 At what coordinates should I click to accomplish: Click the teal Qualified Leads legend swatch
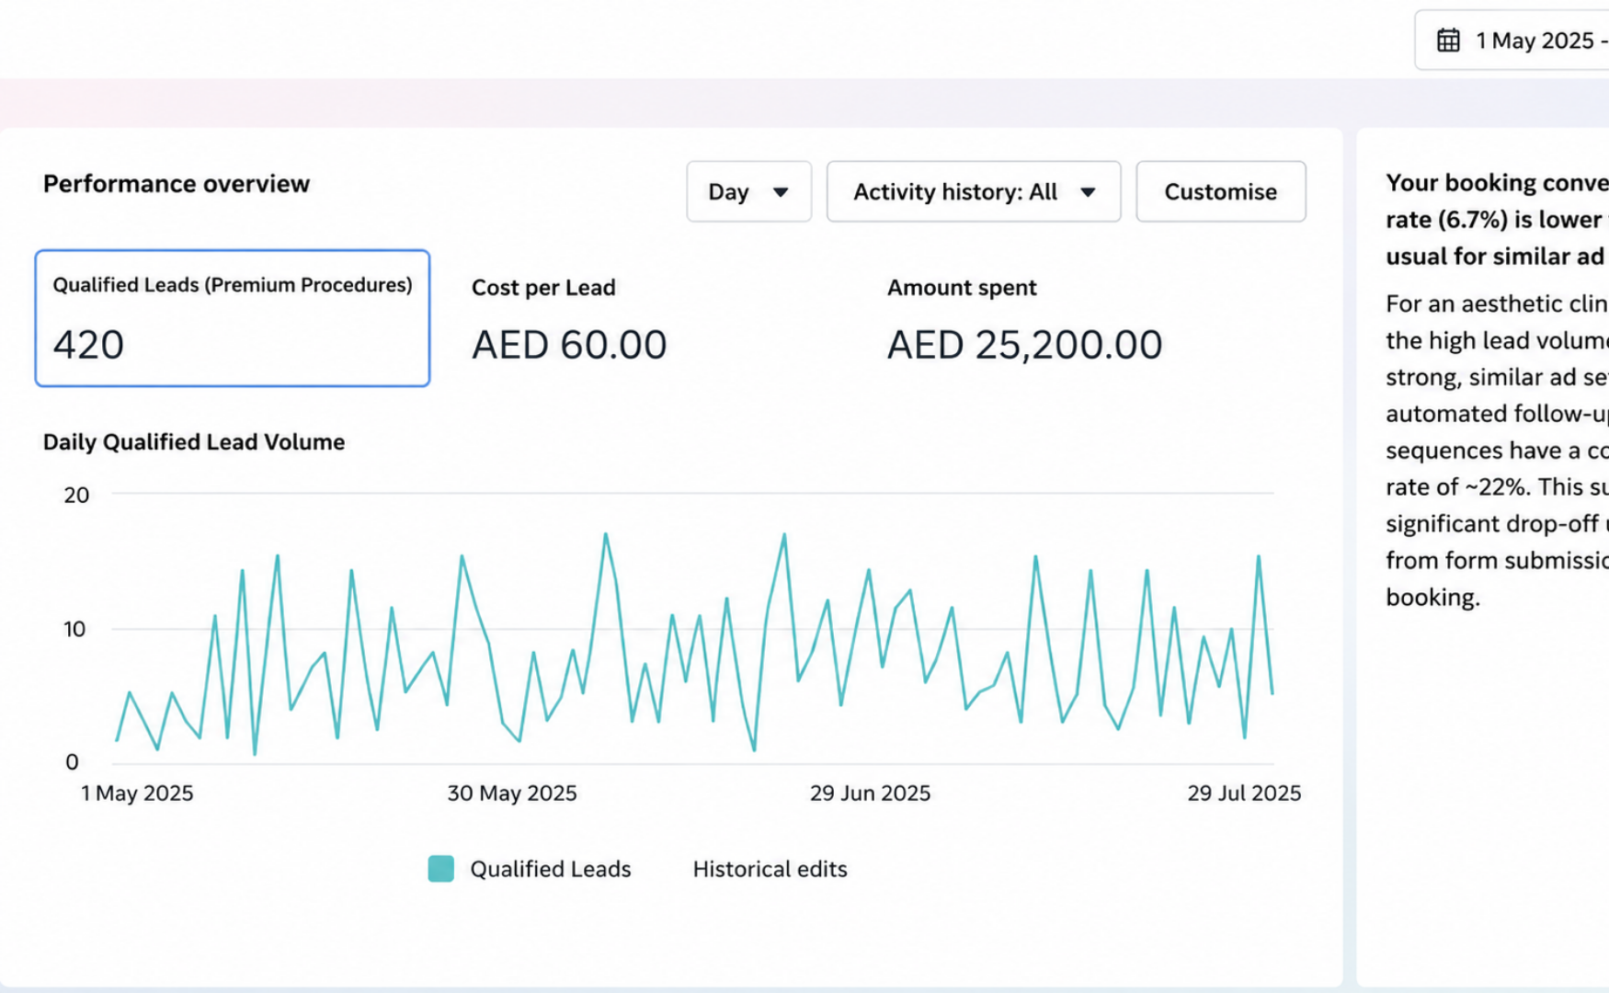[x=440, y=869]
